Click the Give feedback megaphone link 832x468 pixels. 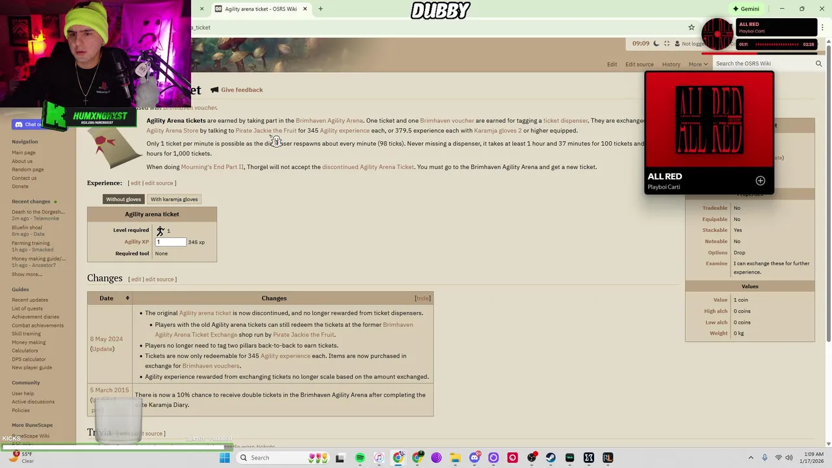tap(237, 90)
